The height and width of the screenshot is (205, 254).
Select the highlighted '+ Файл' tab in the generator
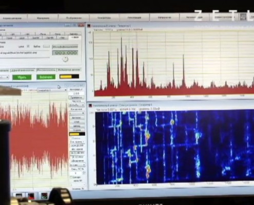click(75, 37)
